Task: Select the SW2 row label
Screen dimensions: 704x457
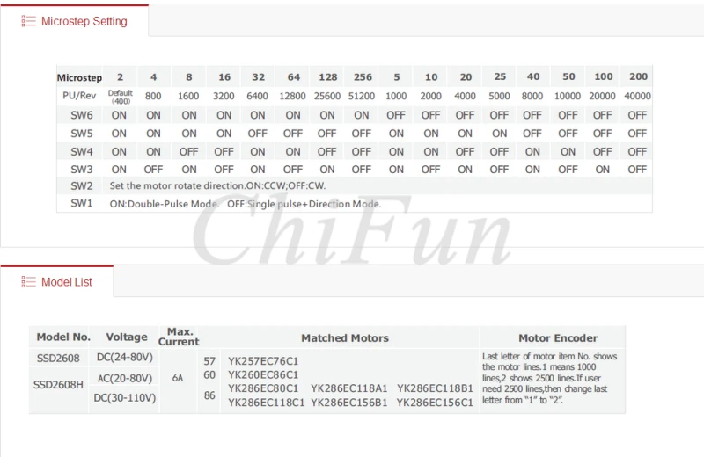Action: coord(81,185)
